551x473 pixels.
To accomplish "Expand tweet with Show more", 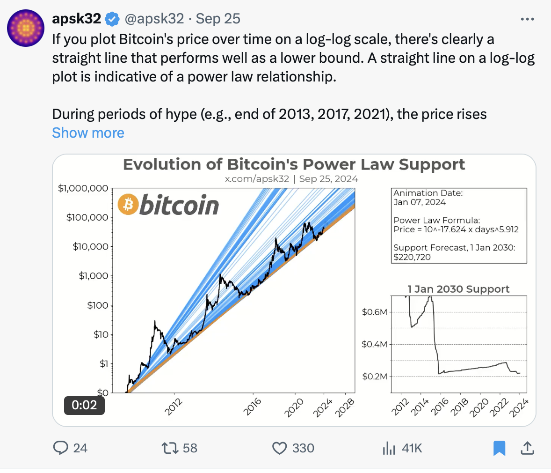I will pos(88,133).
